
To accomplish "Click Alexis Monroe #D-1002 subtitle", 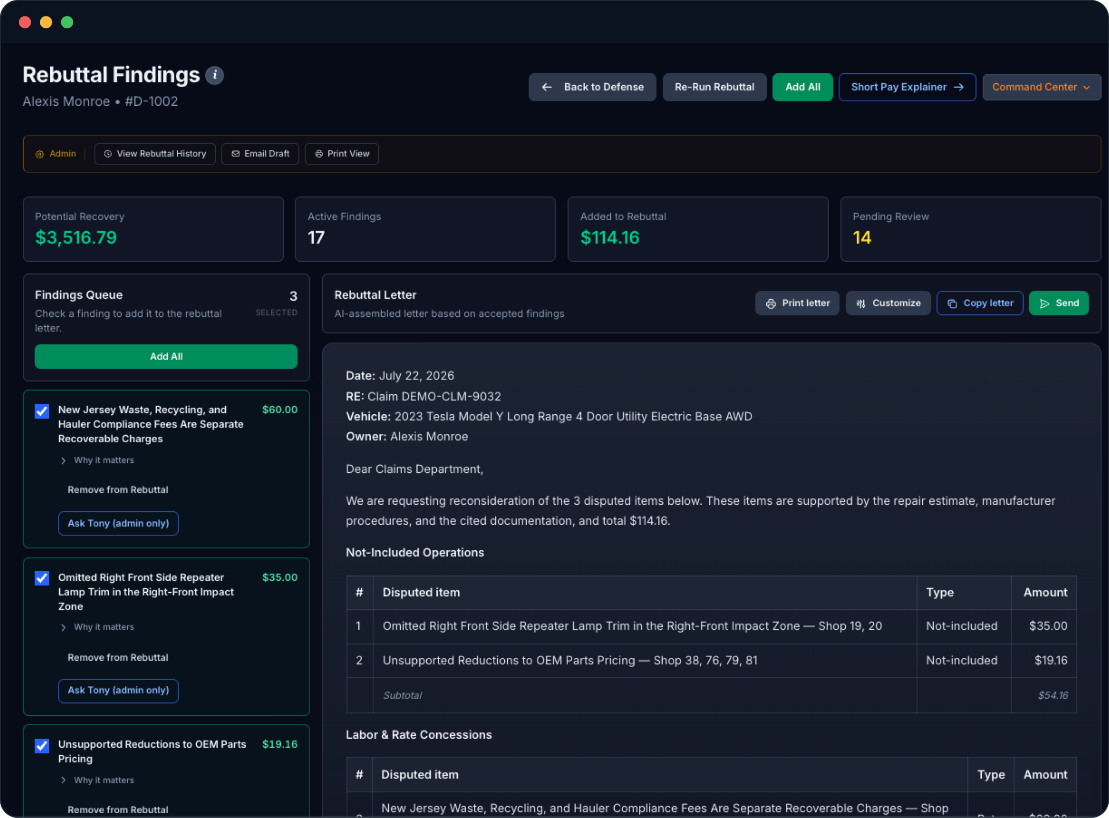I will 100,101.
